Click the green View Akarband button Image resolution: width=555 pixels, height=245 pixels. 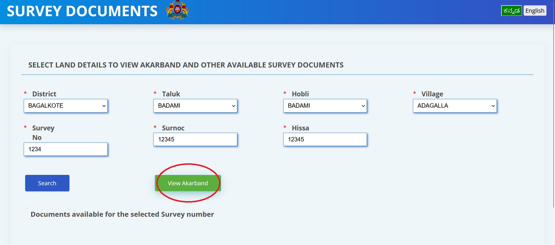coord(188,183)
